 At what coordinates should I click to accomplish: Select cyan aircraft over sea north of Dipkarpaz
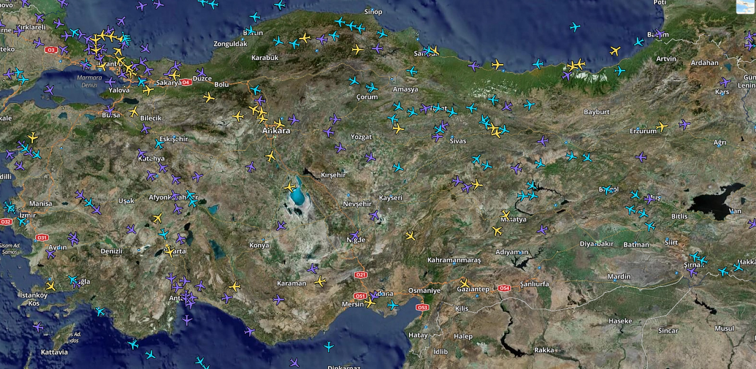coord(329,347)
